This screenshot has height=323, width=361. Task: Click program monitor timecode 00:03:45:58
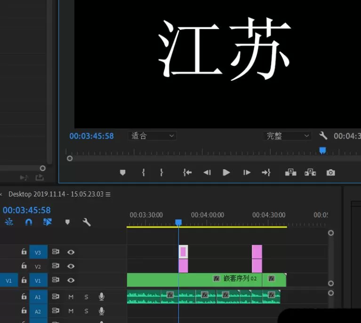pyautogui.click(x=92, y=136)
